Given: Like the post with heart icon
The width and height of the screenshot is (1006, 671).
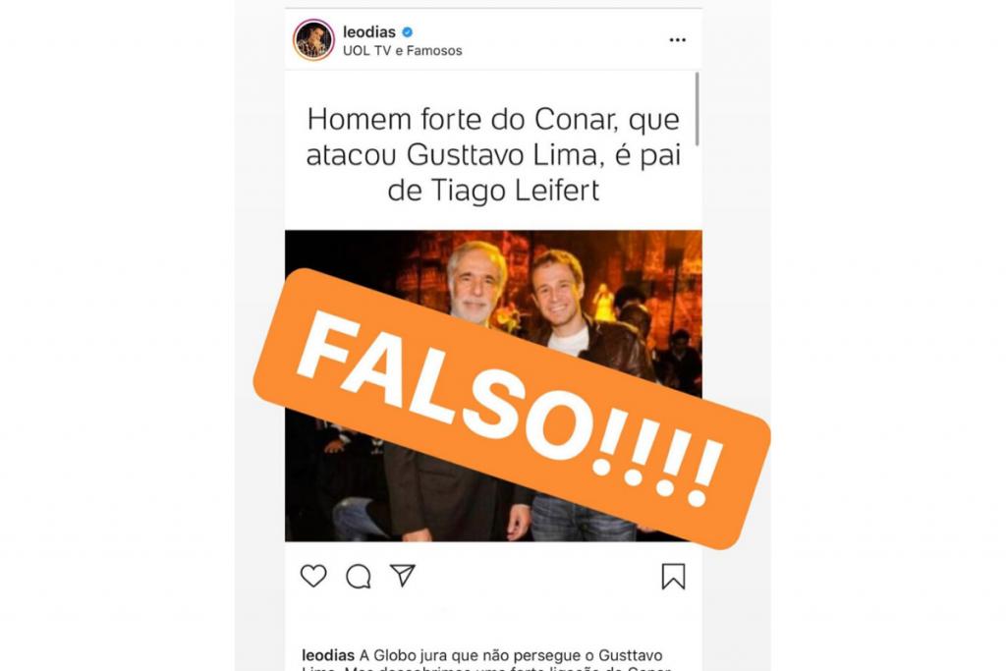Looking at the screenshot, I should click(x=313, y=576).
